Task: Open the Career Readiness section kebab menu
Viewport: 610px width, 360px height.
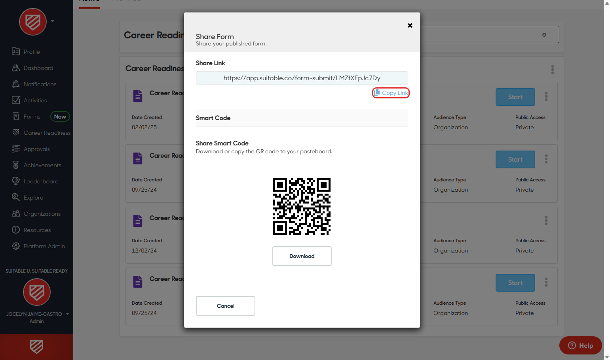Action: [553, 70]
